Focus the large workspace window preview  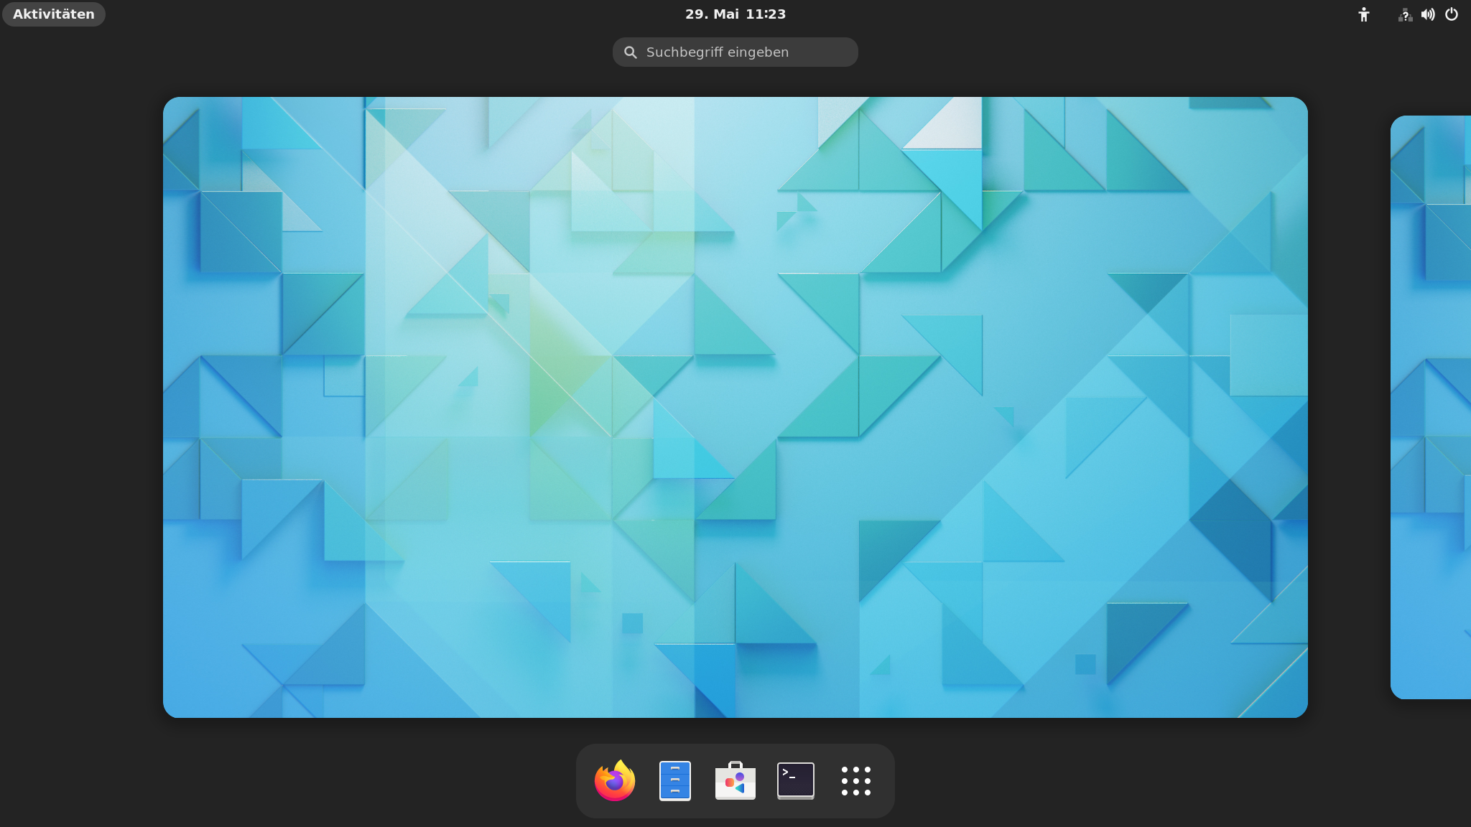(x=735, y=407)
